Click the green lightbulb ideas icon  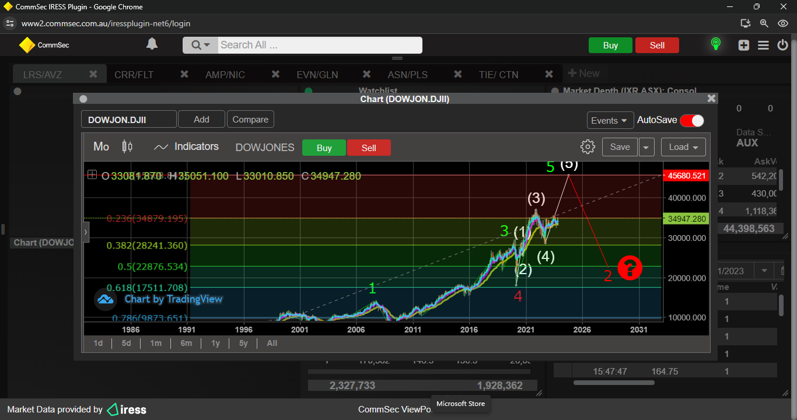click(x=715, y=44)
